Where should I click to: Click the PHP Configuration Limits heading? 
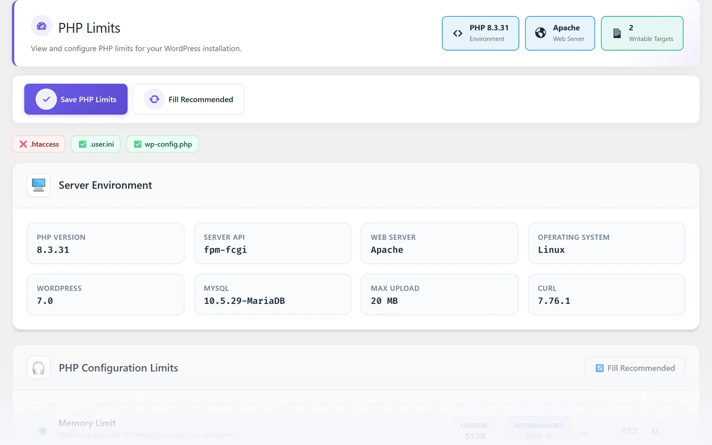click(x=118, y=368)
